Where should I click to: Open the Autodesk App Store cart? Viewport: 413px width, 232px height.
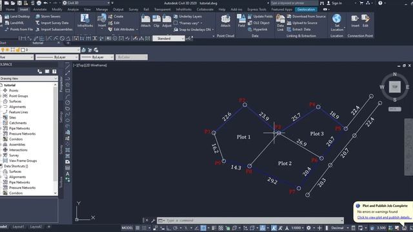pos(361,3)
